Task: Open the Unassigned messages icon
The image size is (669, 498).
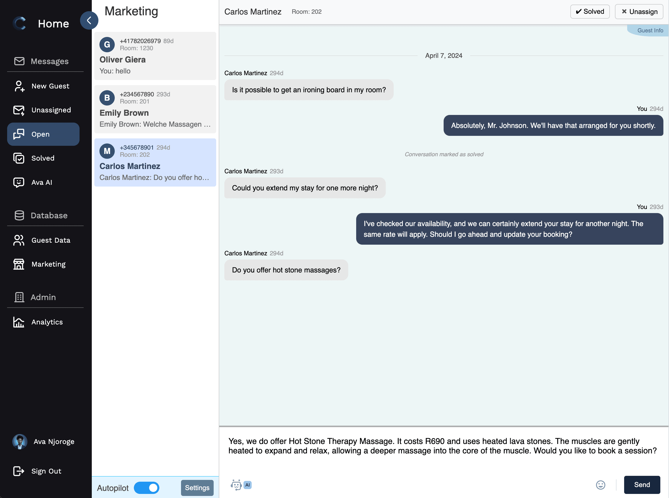Action: tap(19, 110)
